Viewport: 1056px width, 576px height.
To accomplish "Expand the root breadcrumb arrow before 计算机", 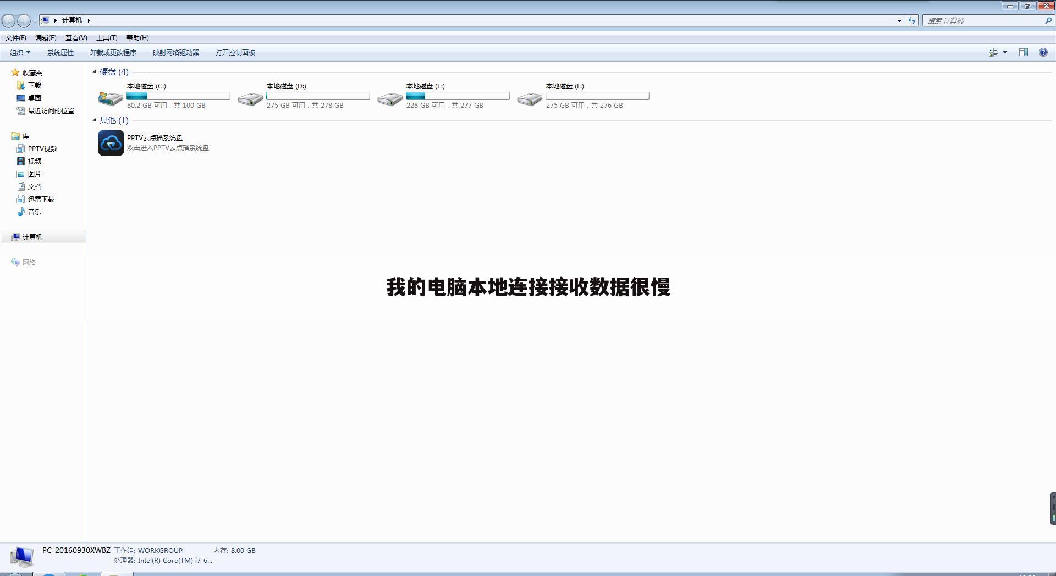I will (x=56, y=20).
